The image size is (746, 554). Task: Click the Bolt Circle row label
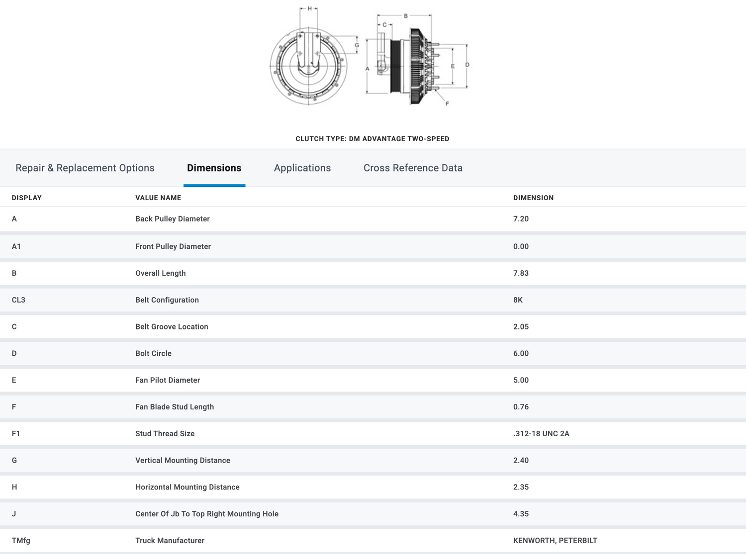(153, 353)
